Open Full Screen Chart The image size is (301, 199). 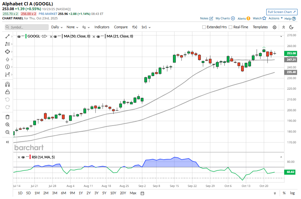click(282, 12)
